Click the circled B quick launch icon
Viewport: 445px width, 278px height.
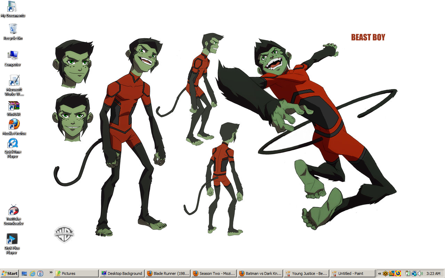point(40,273)
